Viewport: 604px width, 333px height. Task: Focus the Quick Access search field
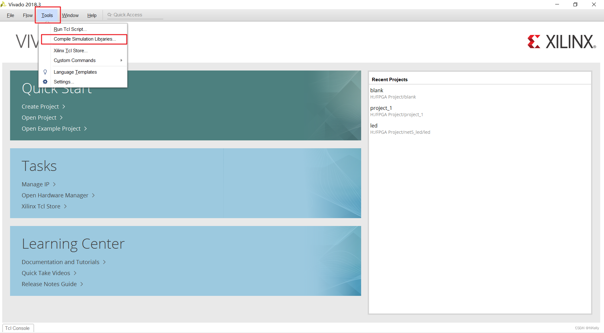click(x=135, y=15)
